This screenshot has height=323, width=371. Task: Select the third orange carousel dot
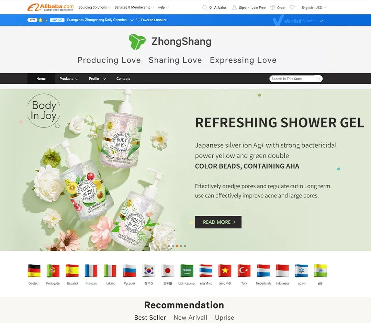click(x=177, y=246)
